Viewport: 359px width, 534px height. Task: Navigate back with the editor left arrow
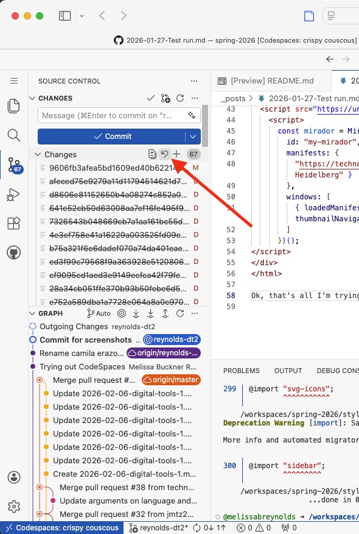coord(330,59)
